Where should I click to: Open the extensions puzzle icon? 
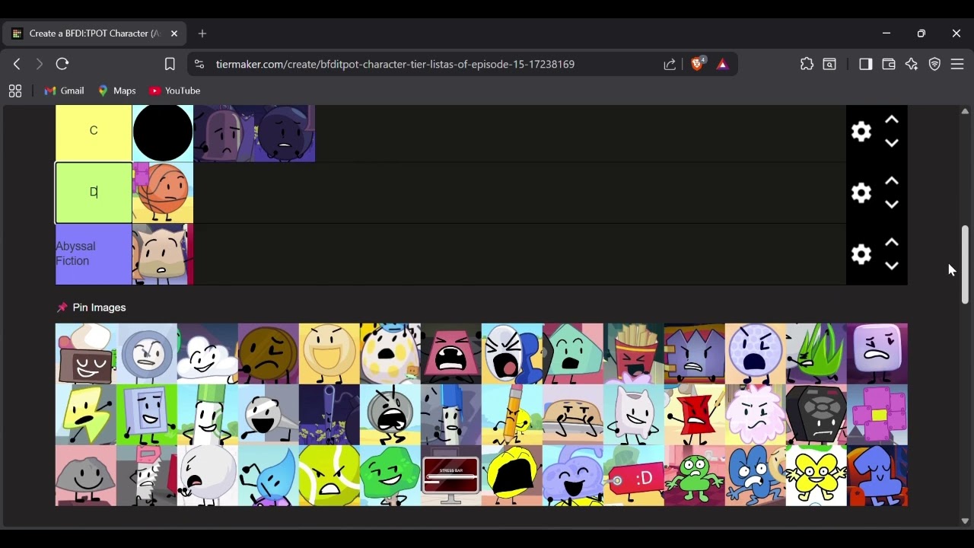point(807,65)
